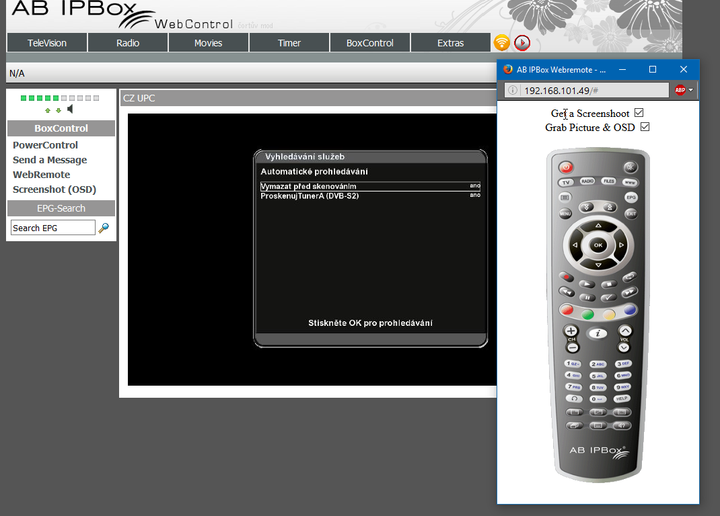Click the info 'i' button on the remote
The width and height of the screenshot is (720, 516).
598,333
